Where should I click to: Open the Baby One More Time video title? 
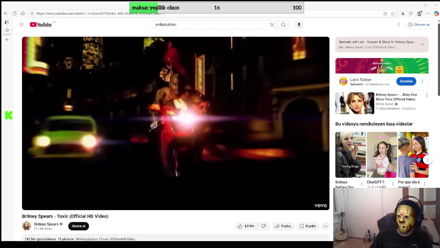click(396, 97)
